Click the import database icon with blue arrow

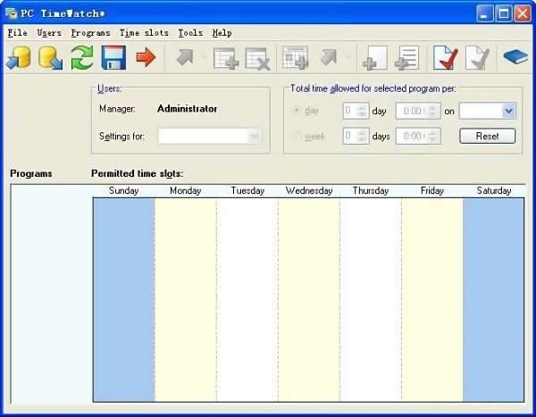19,58
